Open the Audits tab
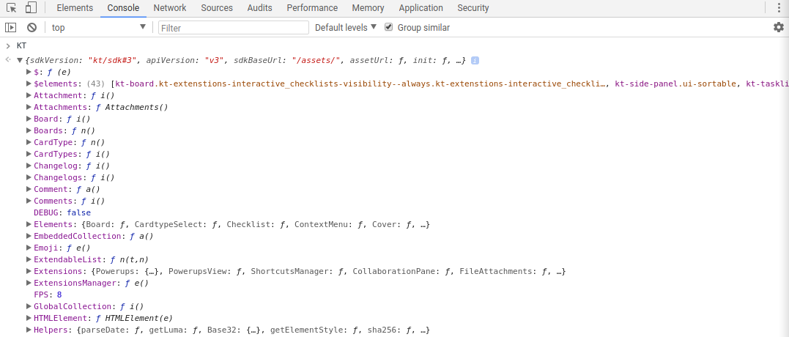Image resolution: width=789 pixels, height=337 pixels. [x=259, y=8]
